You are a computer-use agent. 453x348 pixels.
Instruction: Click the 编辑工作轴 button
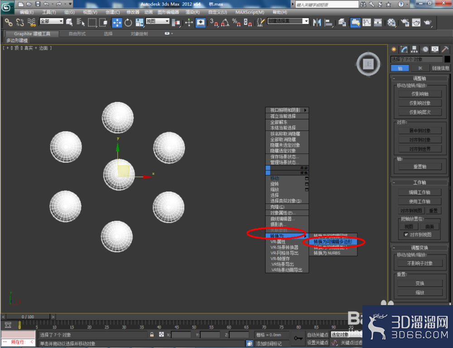point(419,193)
